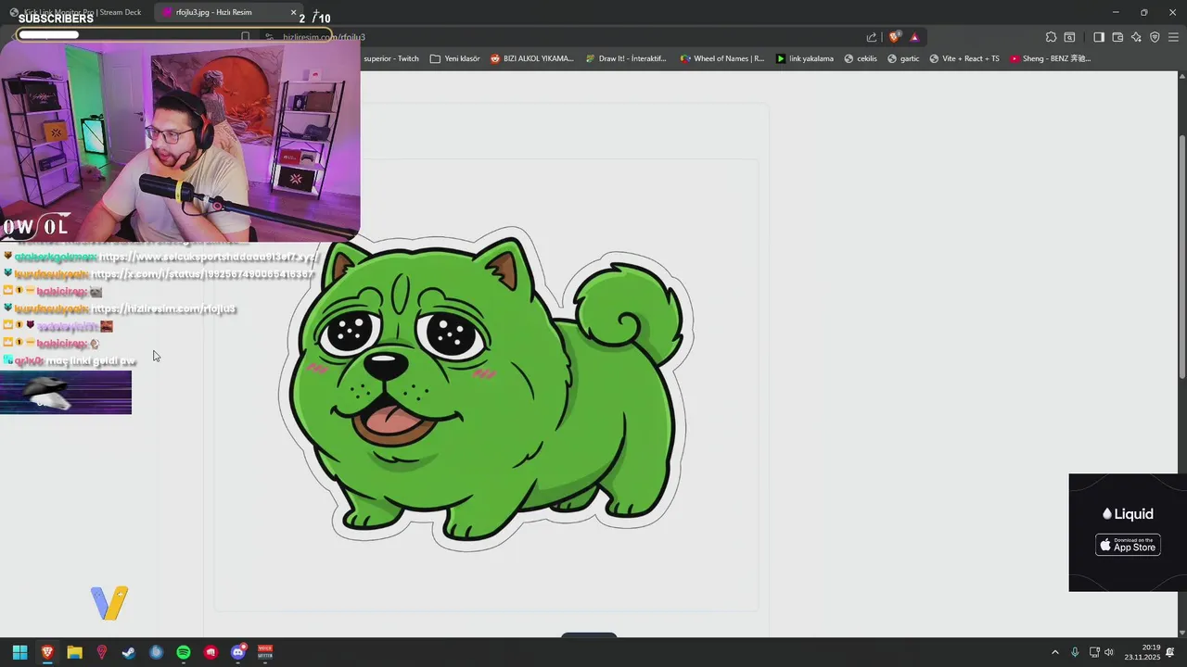Expand the hidden tray icons chevron

(1054, 652)
